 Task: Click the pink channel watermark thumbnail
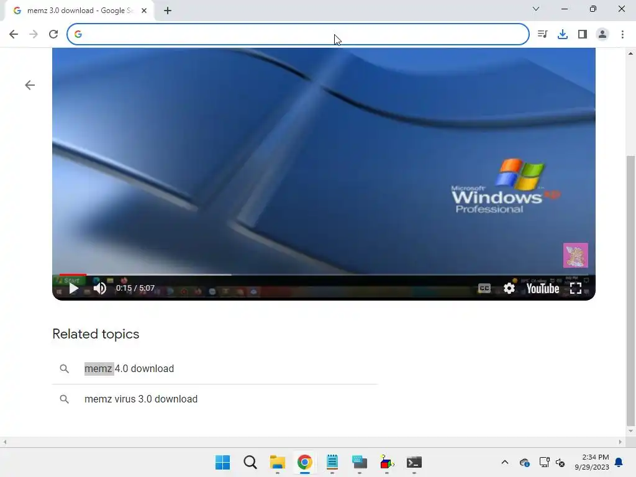576,255
